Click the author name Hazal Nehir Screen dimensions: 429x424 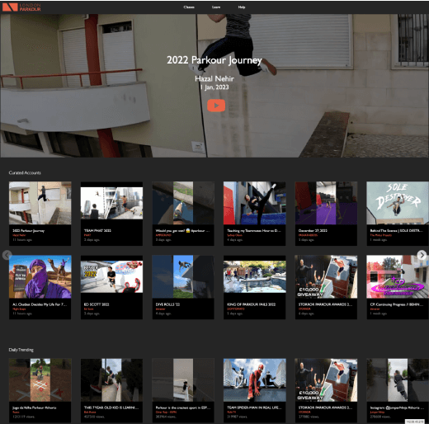(214, 78)
